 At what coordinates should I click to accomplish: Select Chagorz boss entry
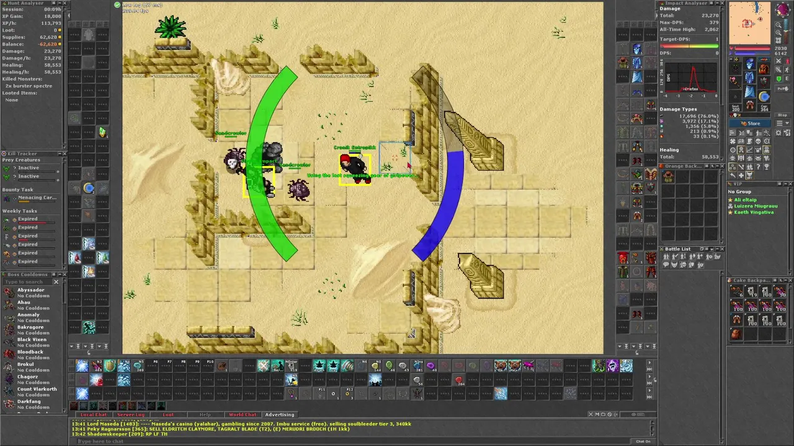tap(31, 379)
